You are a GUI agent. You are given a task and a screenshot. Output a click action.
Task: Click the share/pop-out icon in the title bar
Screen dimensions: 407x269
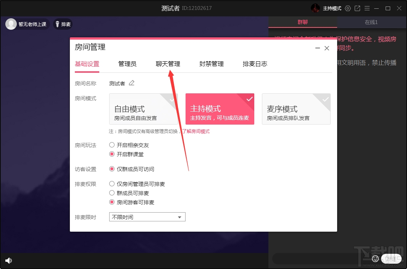click(357, 8)
